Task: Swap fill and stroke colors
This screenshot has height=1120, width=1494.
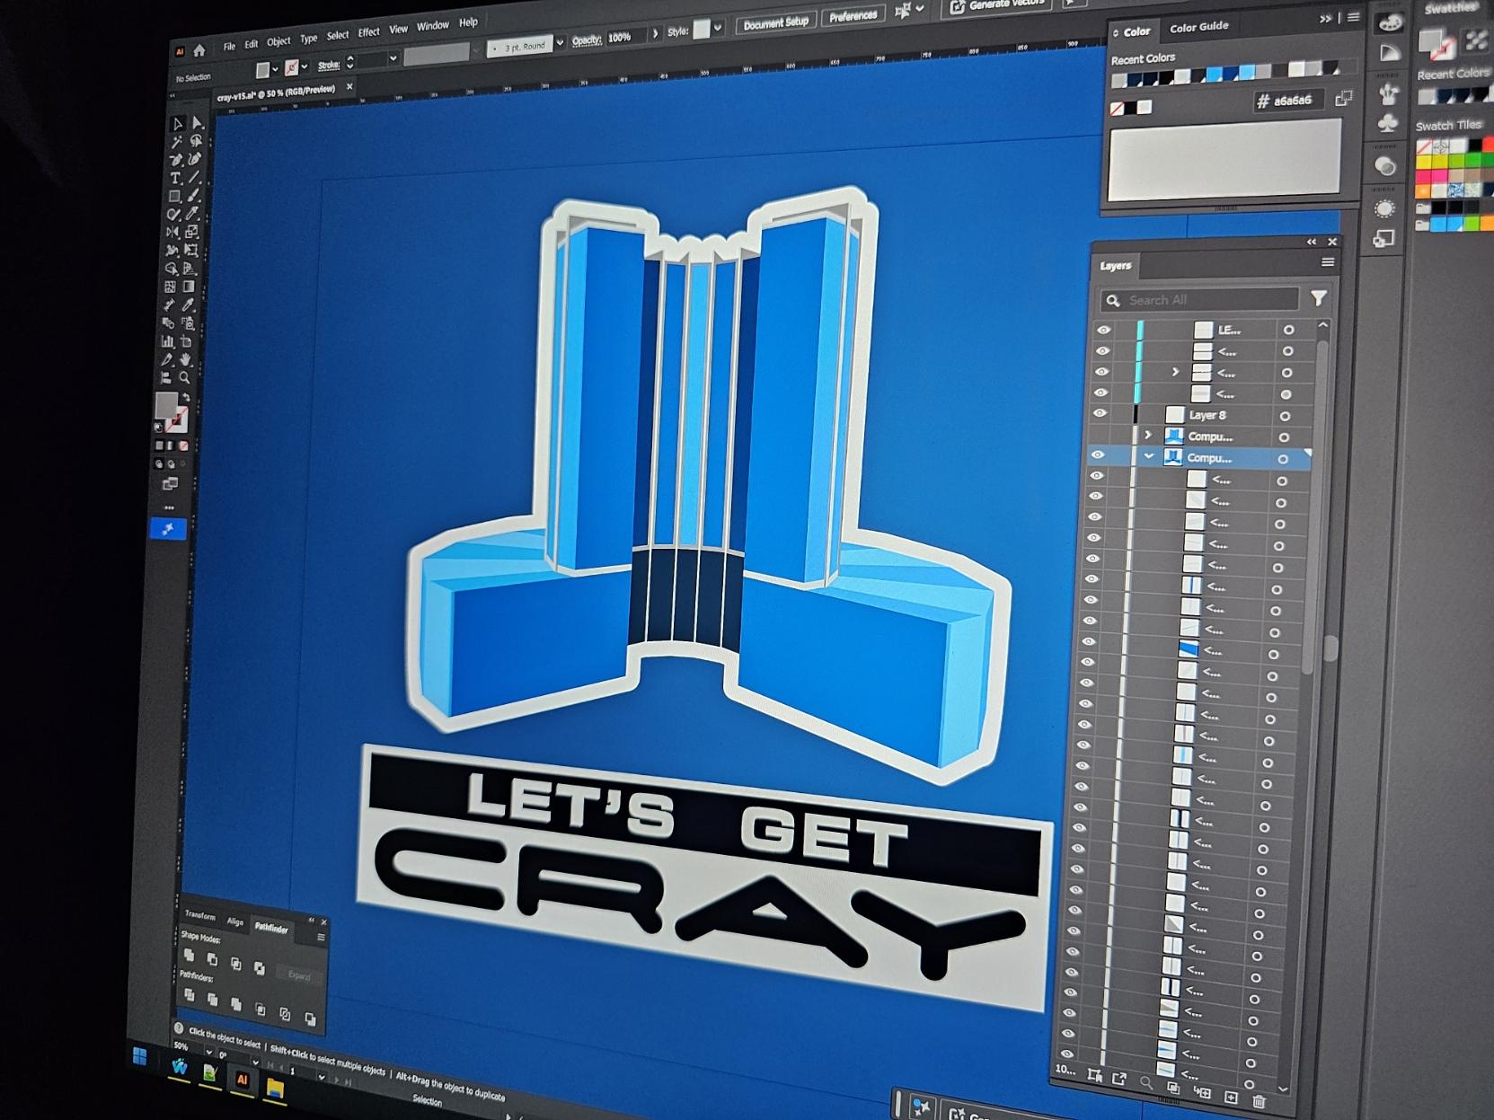Action: pyautogui.click(x=186, y=396)
